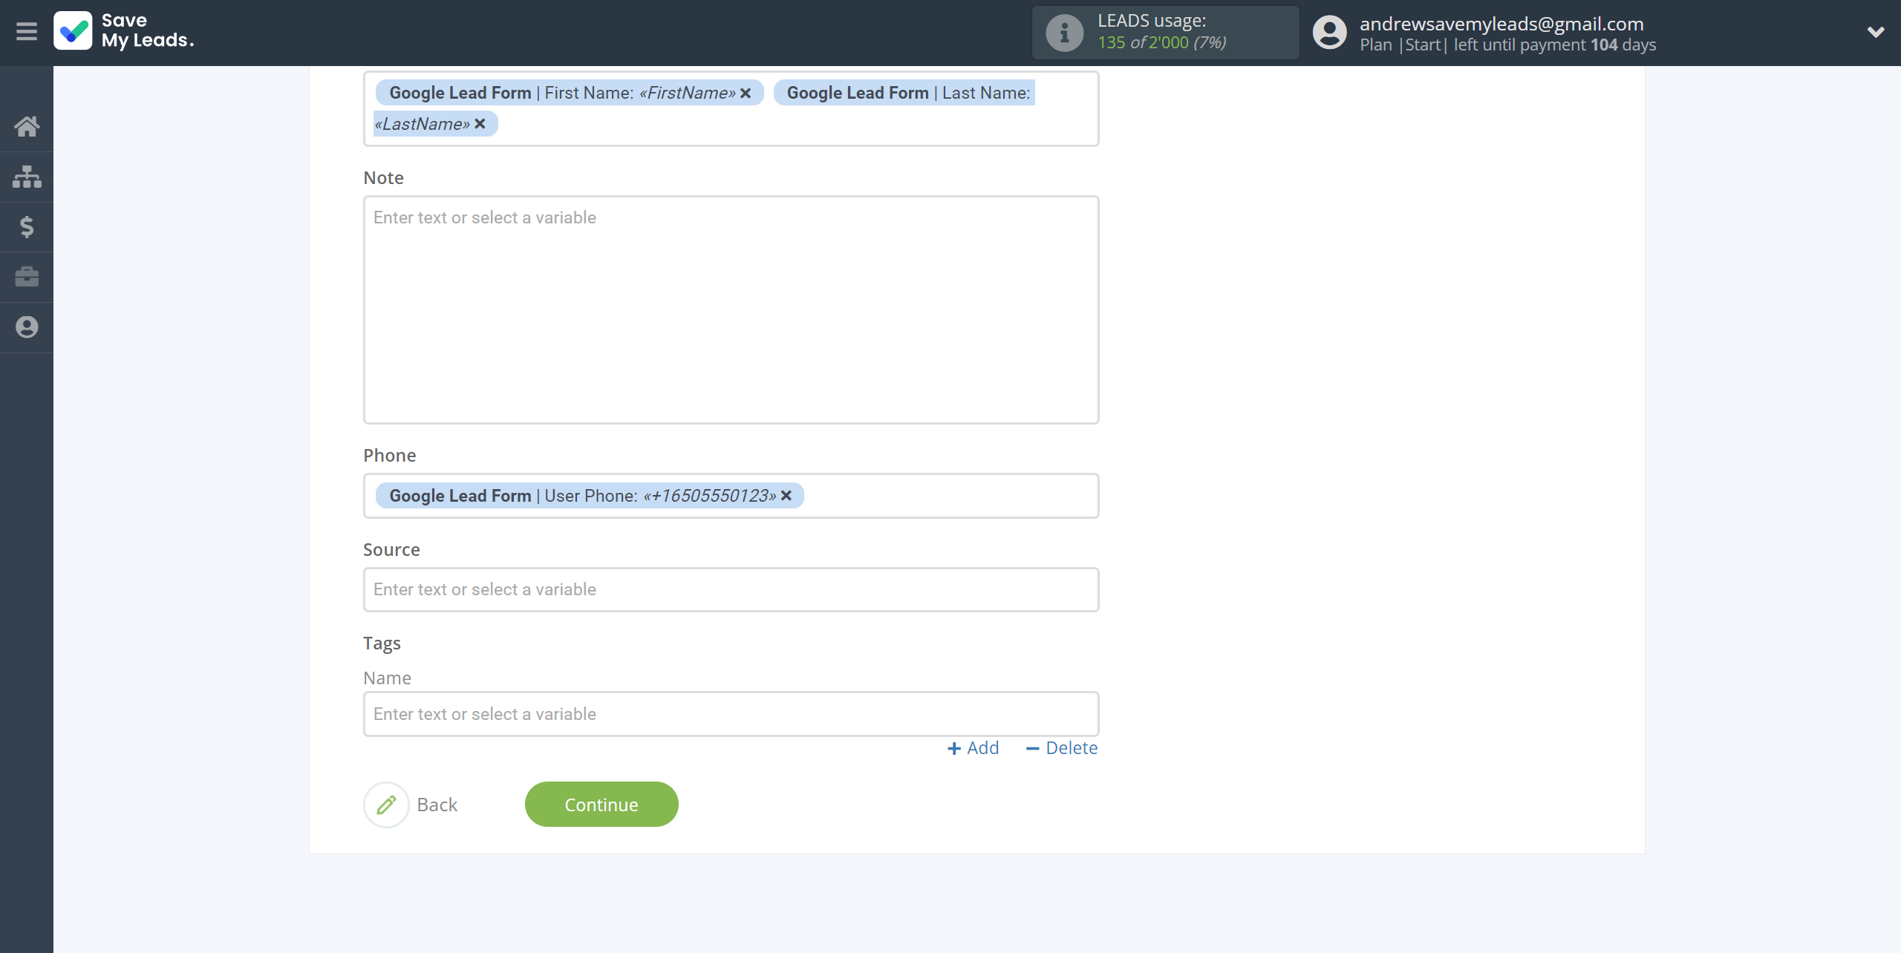
Task: Open the hamburger menu
Action: [27, 31]
